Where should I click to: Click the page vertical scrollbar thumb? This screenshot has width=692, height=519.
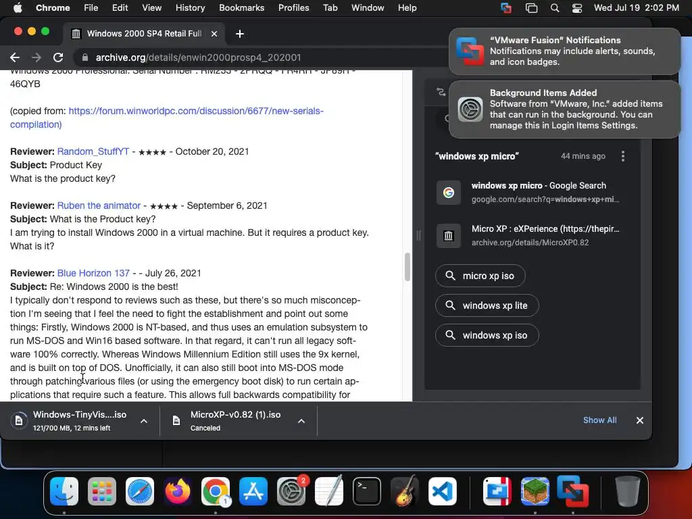[407, 266]
